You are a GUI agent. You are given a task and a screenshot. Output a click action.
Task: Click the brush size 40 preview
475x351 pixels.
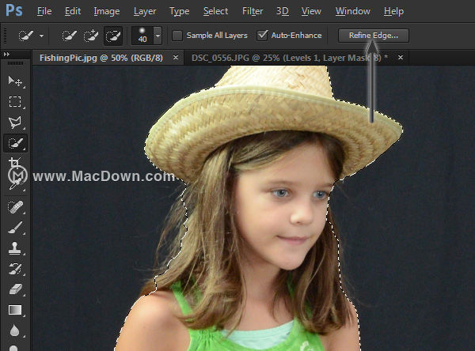coord(142,36)
